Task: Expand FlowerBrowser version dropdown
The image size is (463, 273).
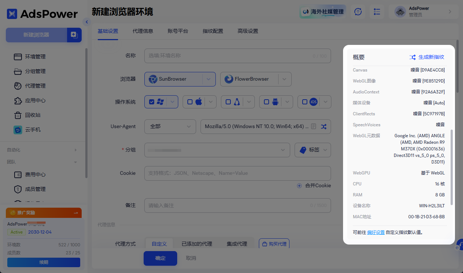Action: click(285, 79)
